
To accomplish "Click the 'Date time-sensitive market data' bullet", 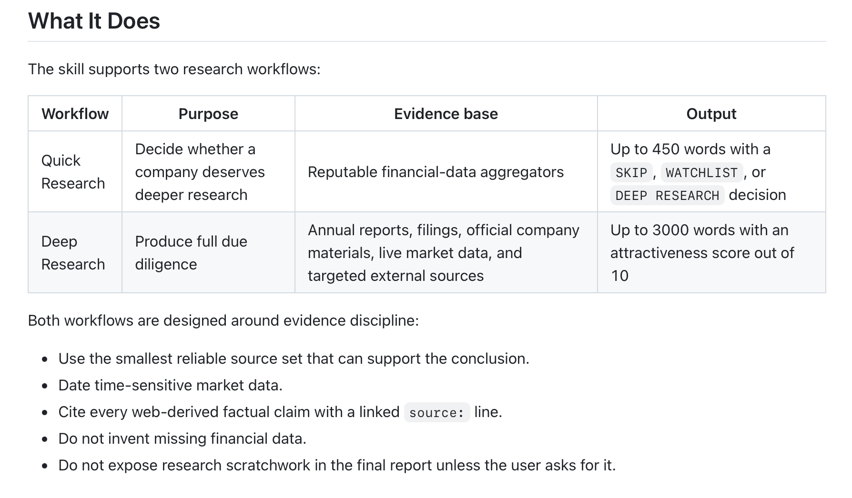I will (170, 385).
